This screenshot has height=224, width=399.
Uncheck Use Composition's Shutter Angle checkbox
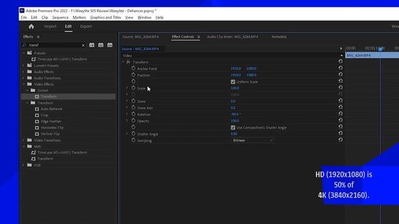point(233,128)
